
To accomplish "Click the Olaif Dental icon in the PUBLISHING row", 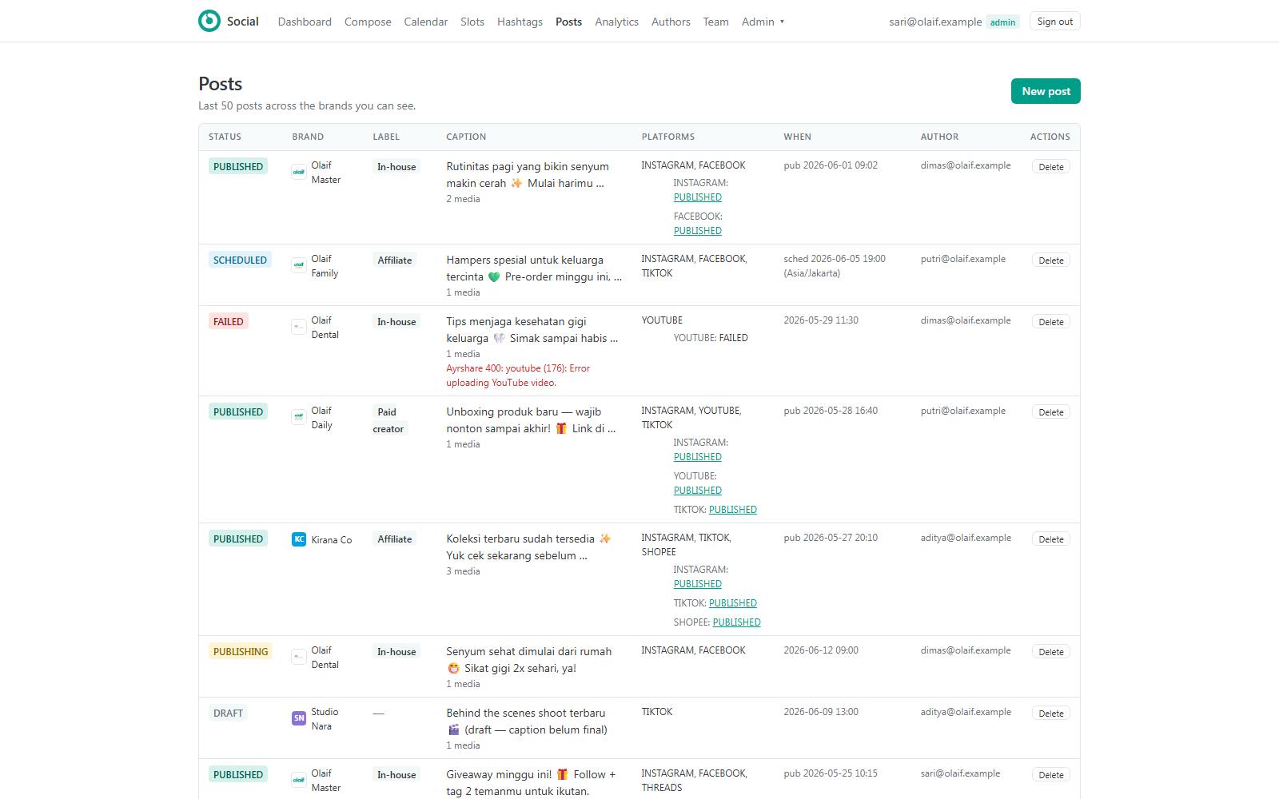I will 299,657.
